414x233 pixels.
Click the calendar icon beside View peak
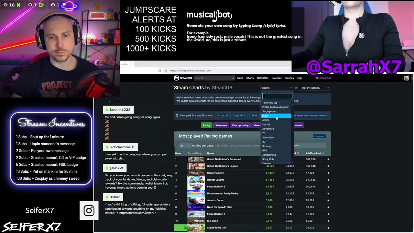[177, 116]
